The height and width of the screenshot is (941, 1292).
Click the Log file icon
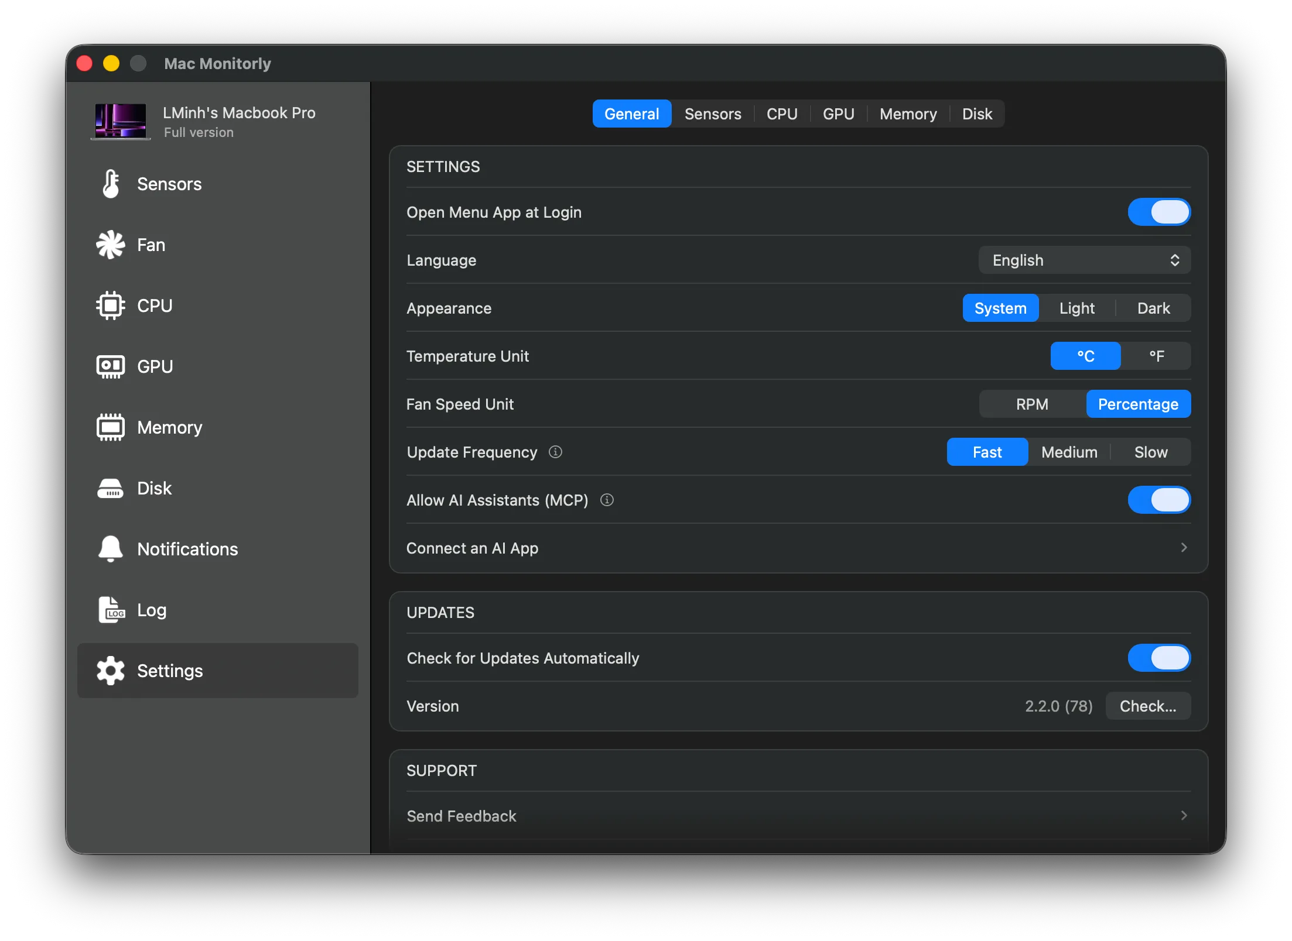(x=111, y=610)
